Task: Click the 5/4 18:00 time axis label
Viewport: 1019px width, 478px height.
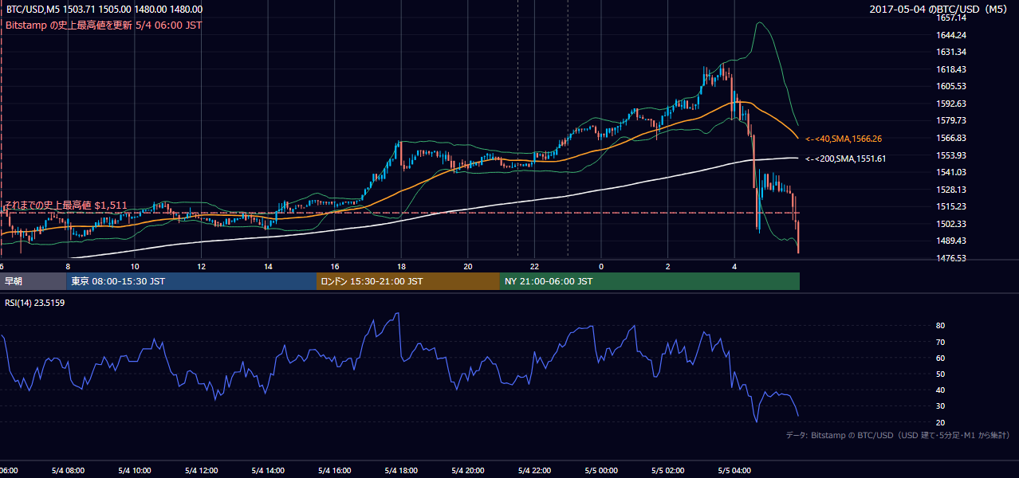Action: 401,471
